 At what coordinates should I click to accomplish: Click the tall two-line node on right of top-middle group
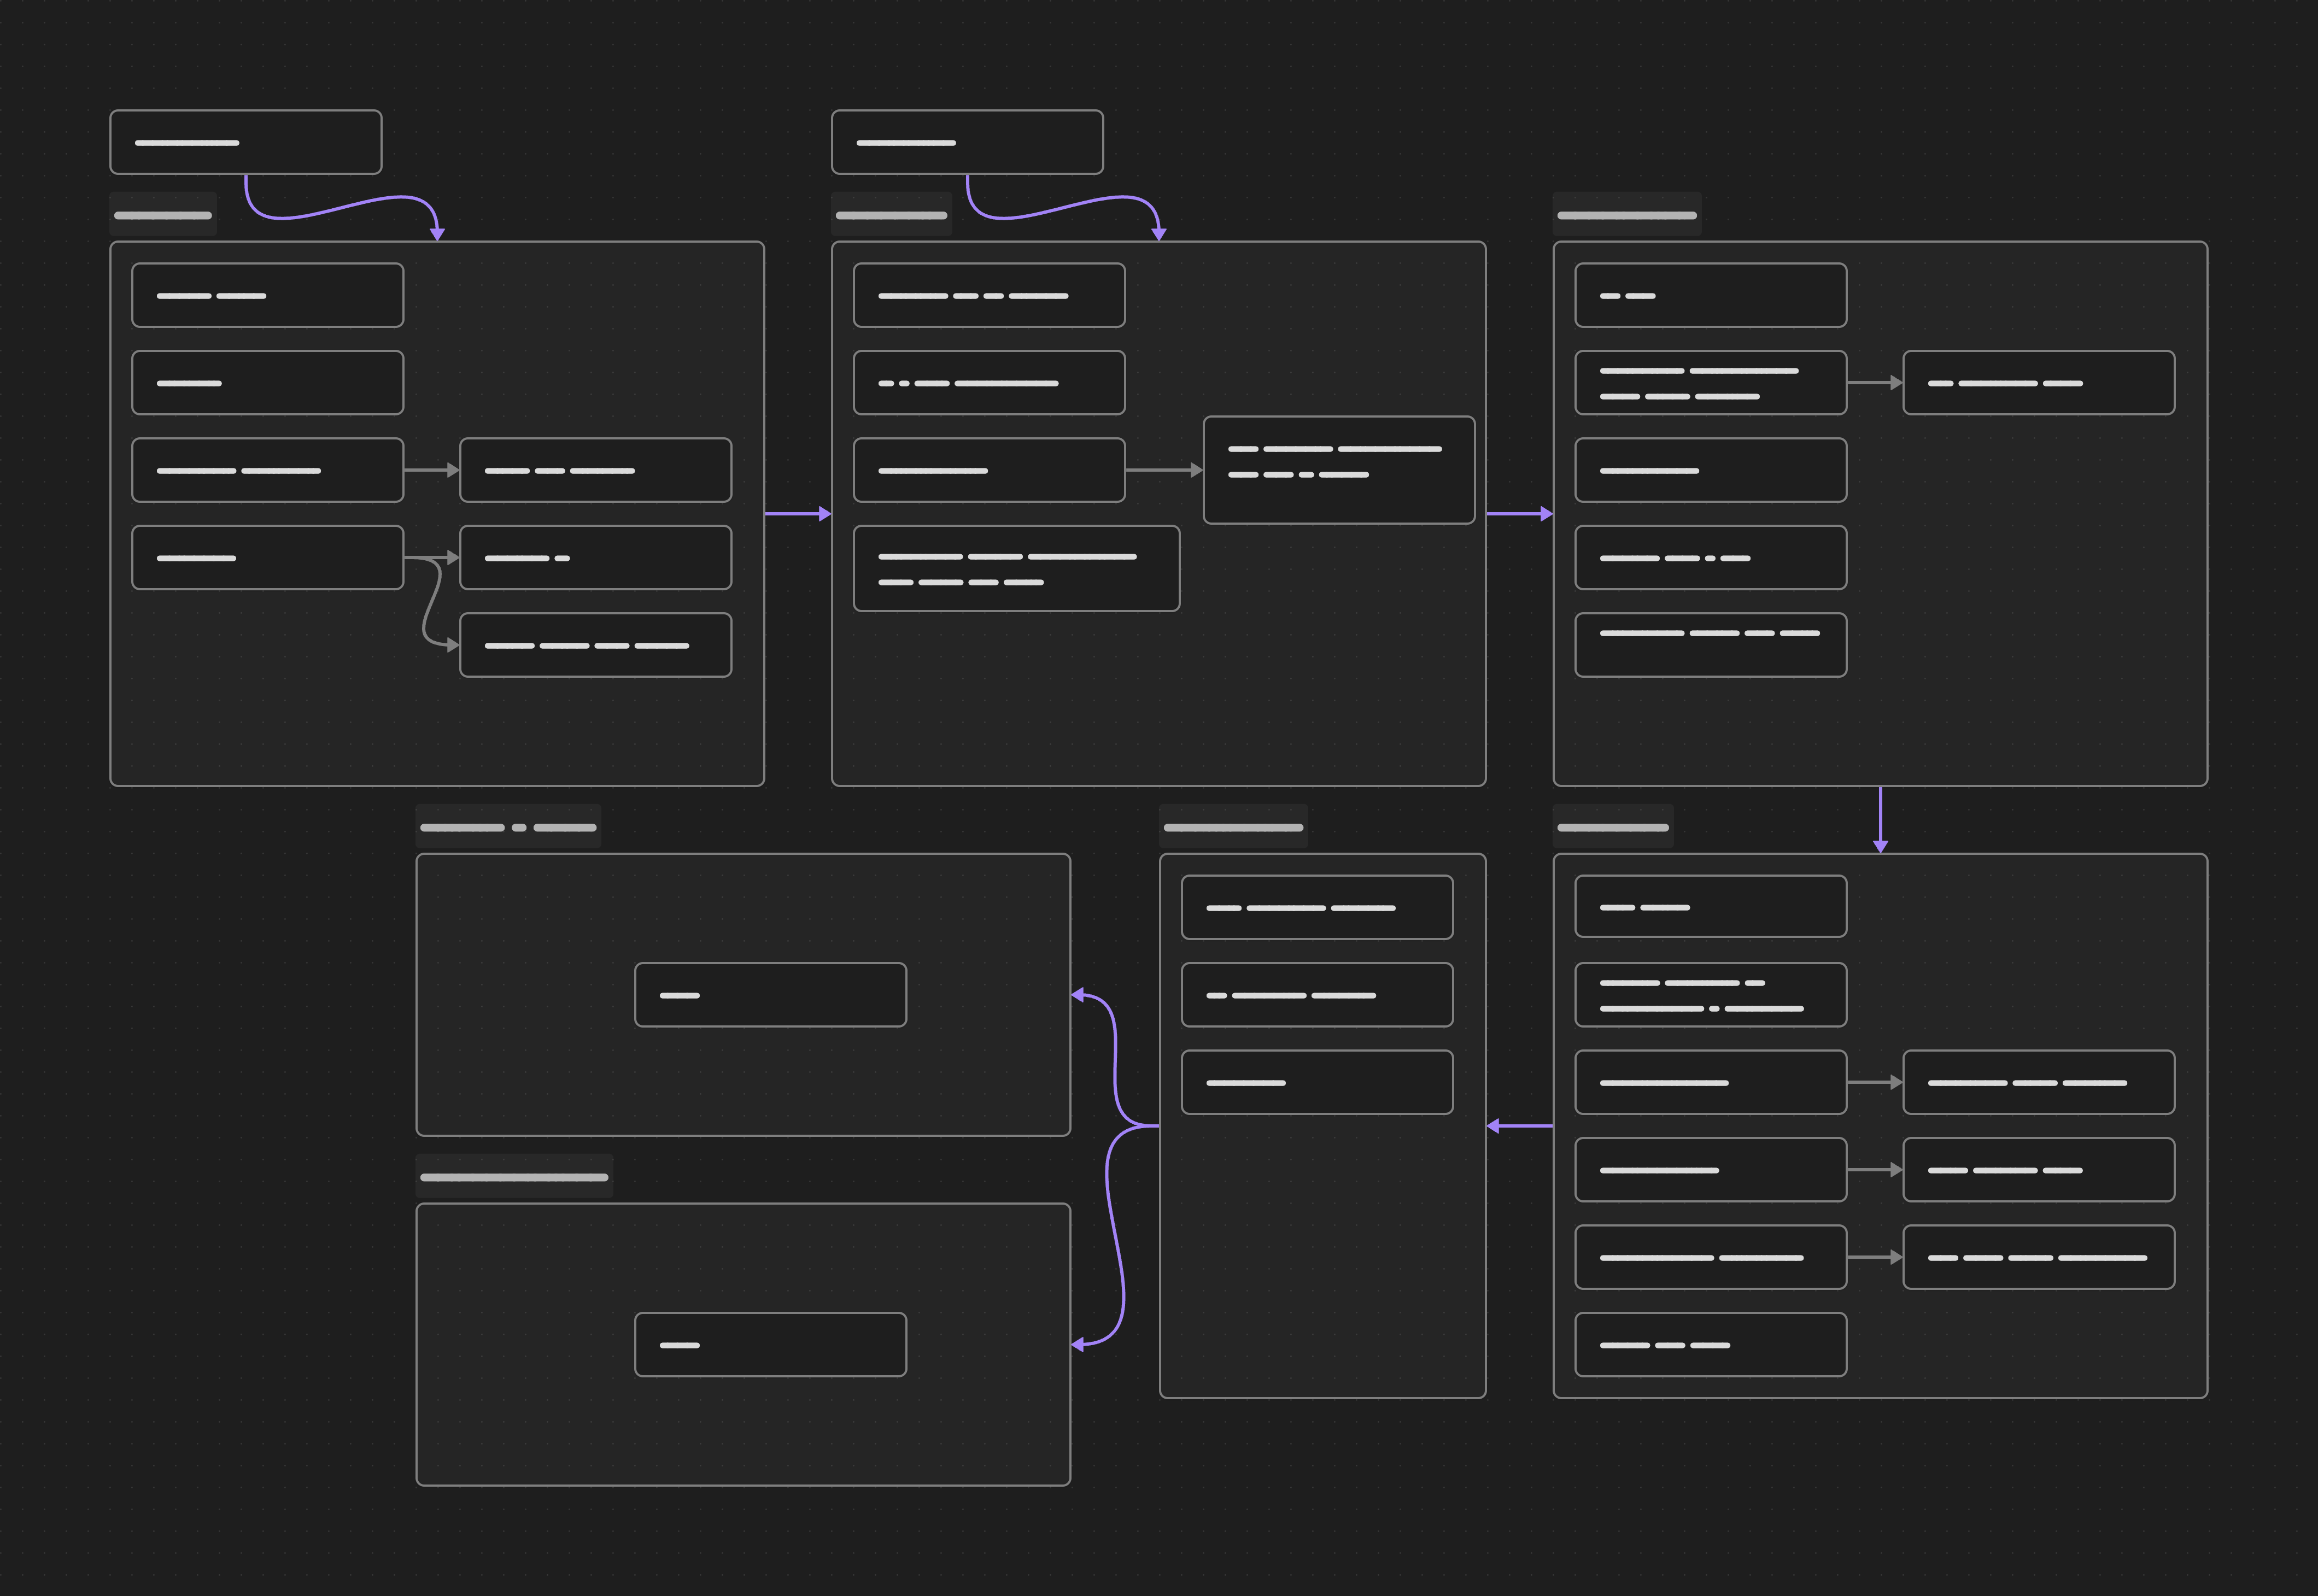[x=1338, y=469]
